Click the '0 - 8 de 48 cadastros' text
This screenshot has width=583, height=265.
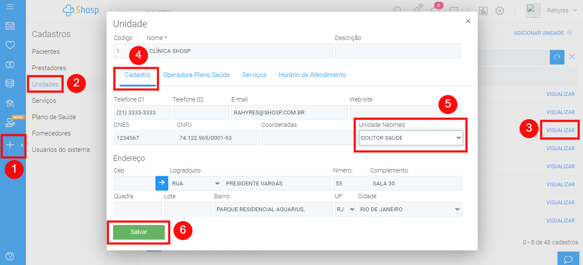point(550,242)
